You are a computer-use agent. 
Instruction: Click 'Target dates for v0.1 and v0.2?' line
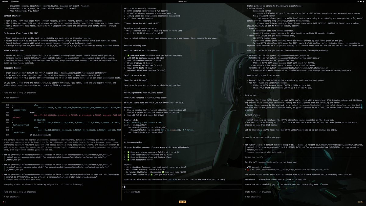click(142, 23)
